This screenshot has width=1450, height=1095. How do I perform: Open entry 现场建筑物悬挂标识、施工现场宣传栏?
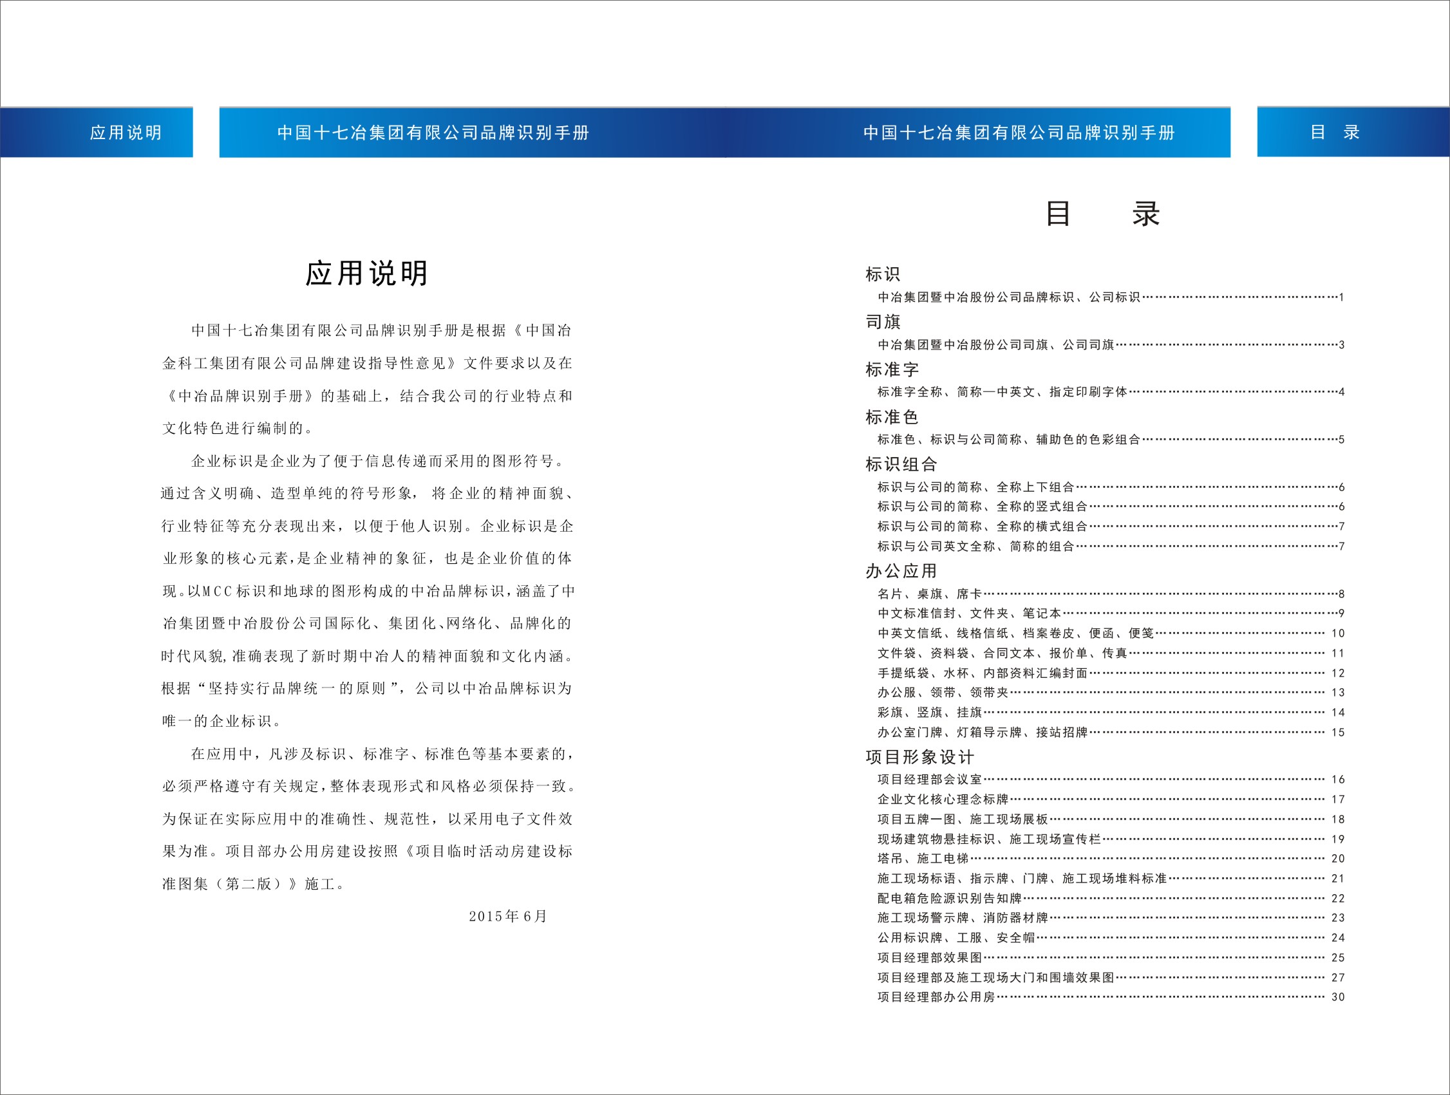(x=1111, y=839)
